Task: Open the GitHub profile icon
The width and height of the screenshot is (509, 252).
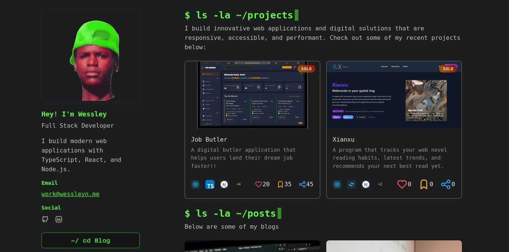Action: tap(45, 219)
